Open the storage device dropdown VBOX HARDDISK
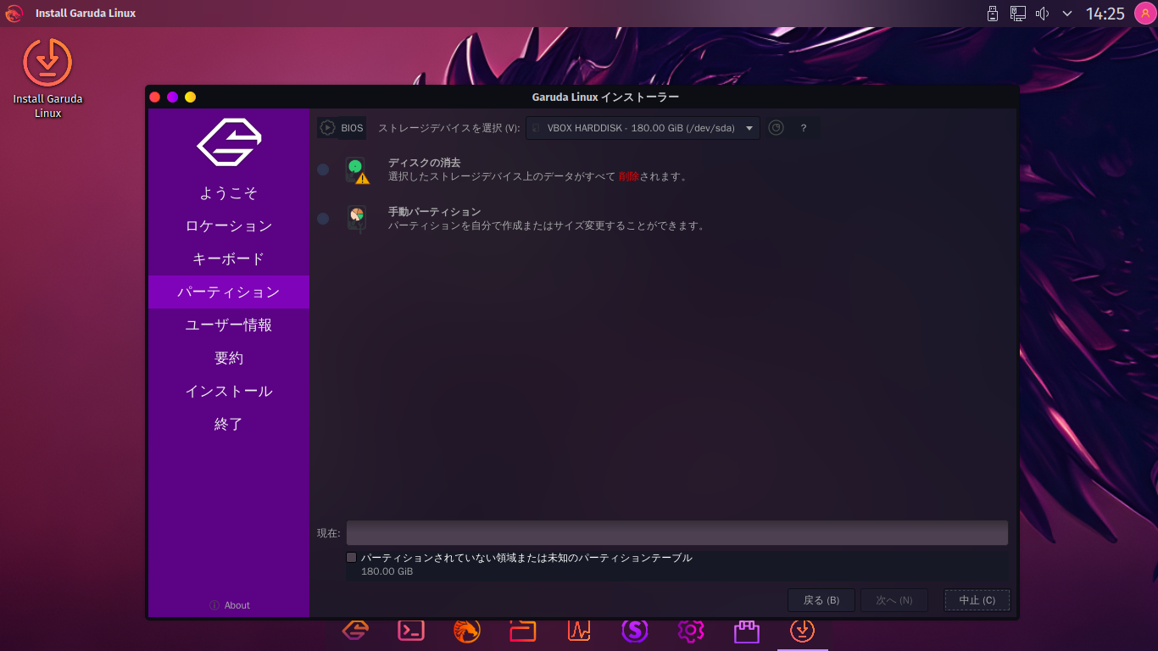Screen dimensions: 1158x651 (643, 128)
